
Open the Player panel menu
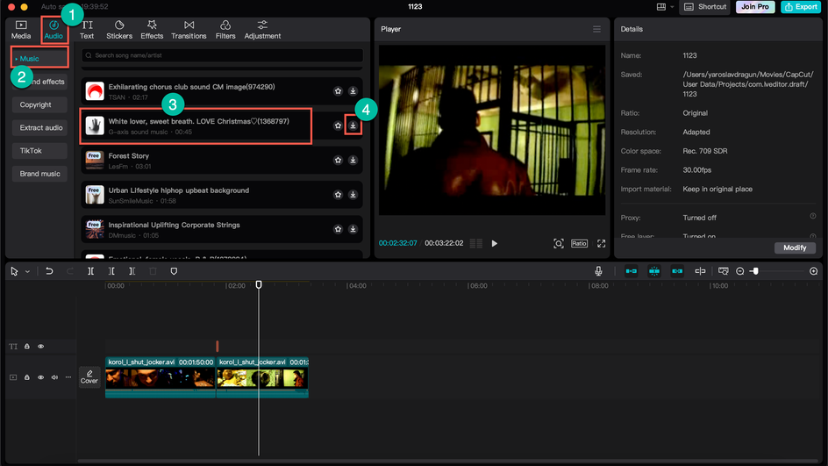click(x=596, y=29)
